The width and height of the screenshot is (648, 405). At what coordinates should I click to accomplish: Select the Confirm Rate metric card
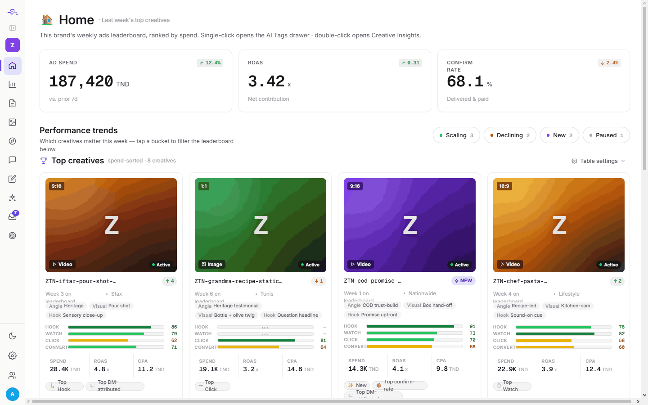(534, 81)
